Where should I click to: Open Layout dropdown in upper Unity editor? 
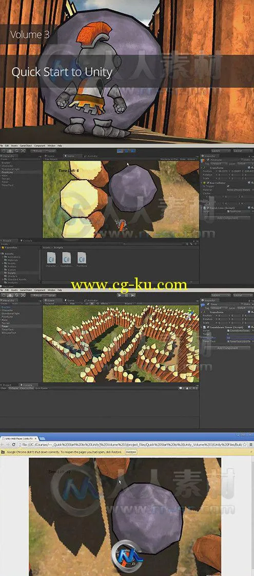pos(243,151)
